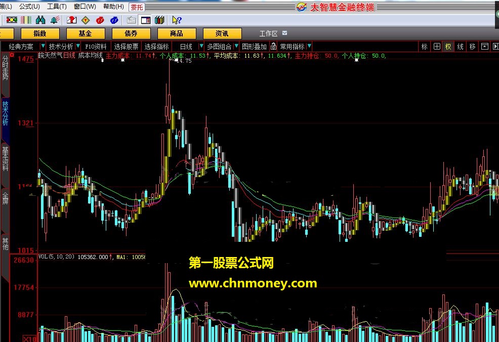Click the traffic light indicator icon
Image resolution: width=499 pixels, height=342 pixels.
coord(12,20)
